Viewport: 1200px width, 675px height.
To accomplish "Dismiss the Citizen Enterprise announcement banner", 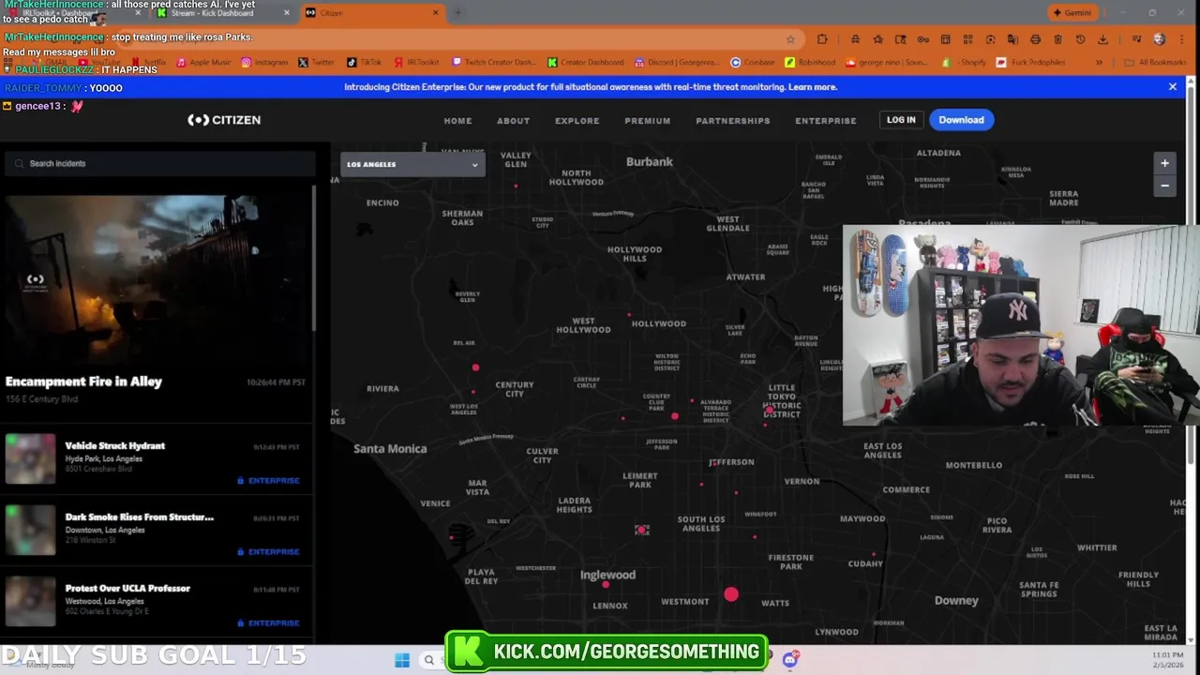I will click(x=1172, y=87).
